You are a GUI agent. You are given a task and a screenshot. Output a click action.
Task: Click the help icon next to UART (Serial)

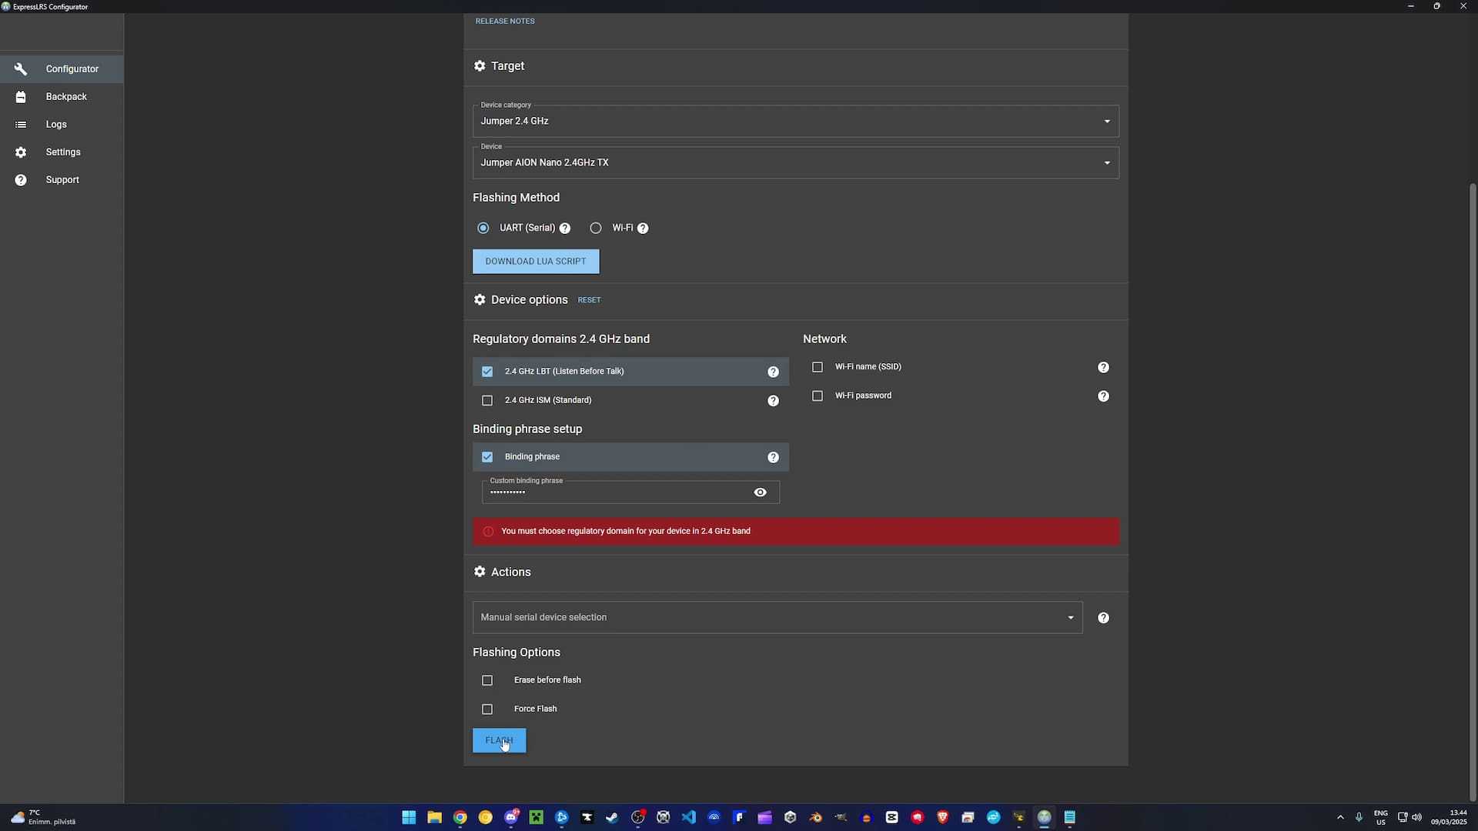click(565, 229)
